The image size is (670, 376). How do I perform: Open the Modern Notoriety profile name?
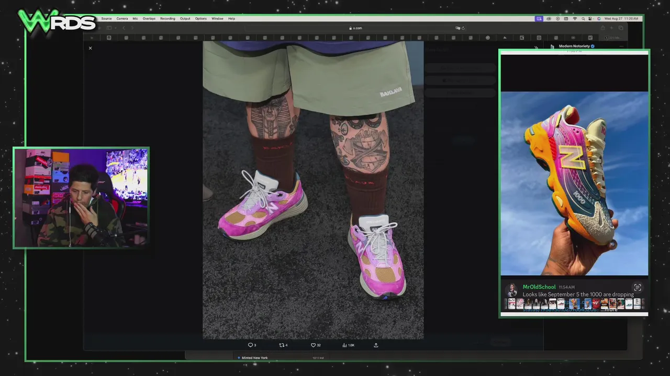[574, 46]
